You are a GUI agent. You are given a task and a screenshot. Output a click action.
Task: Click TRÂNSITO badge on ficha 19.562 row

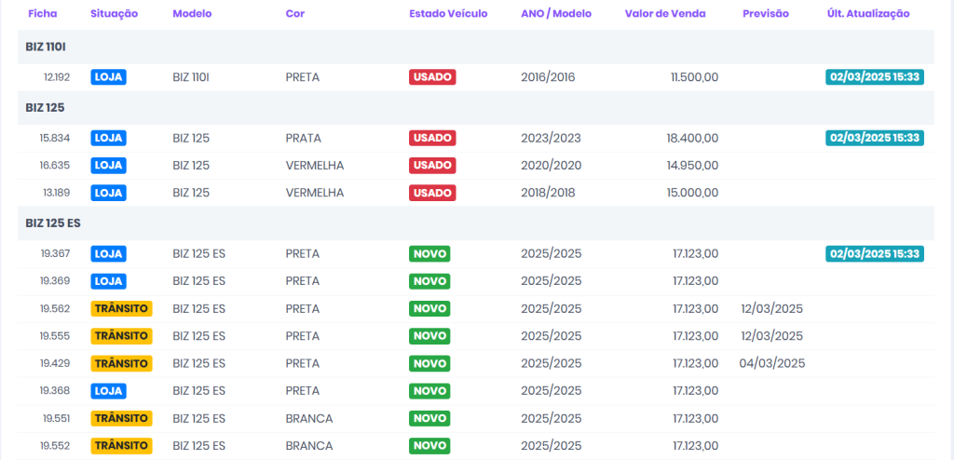pos(121,308)
